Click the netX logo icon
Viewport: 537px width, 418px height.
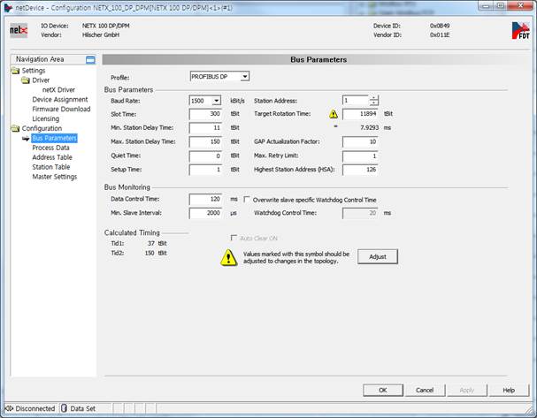[x=19, y=30]
